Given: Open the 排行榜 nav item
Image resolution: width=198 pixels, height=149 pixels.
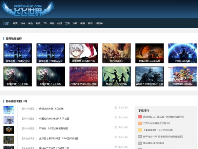Looking at the screenshot, I should (99, 23).
